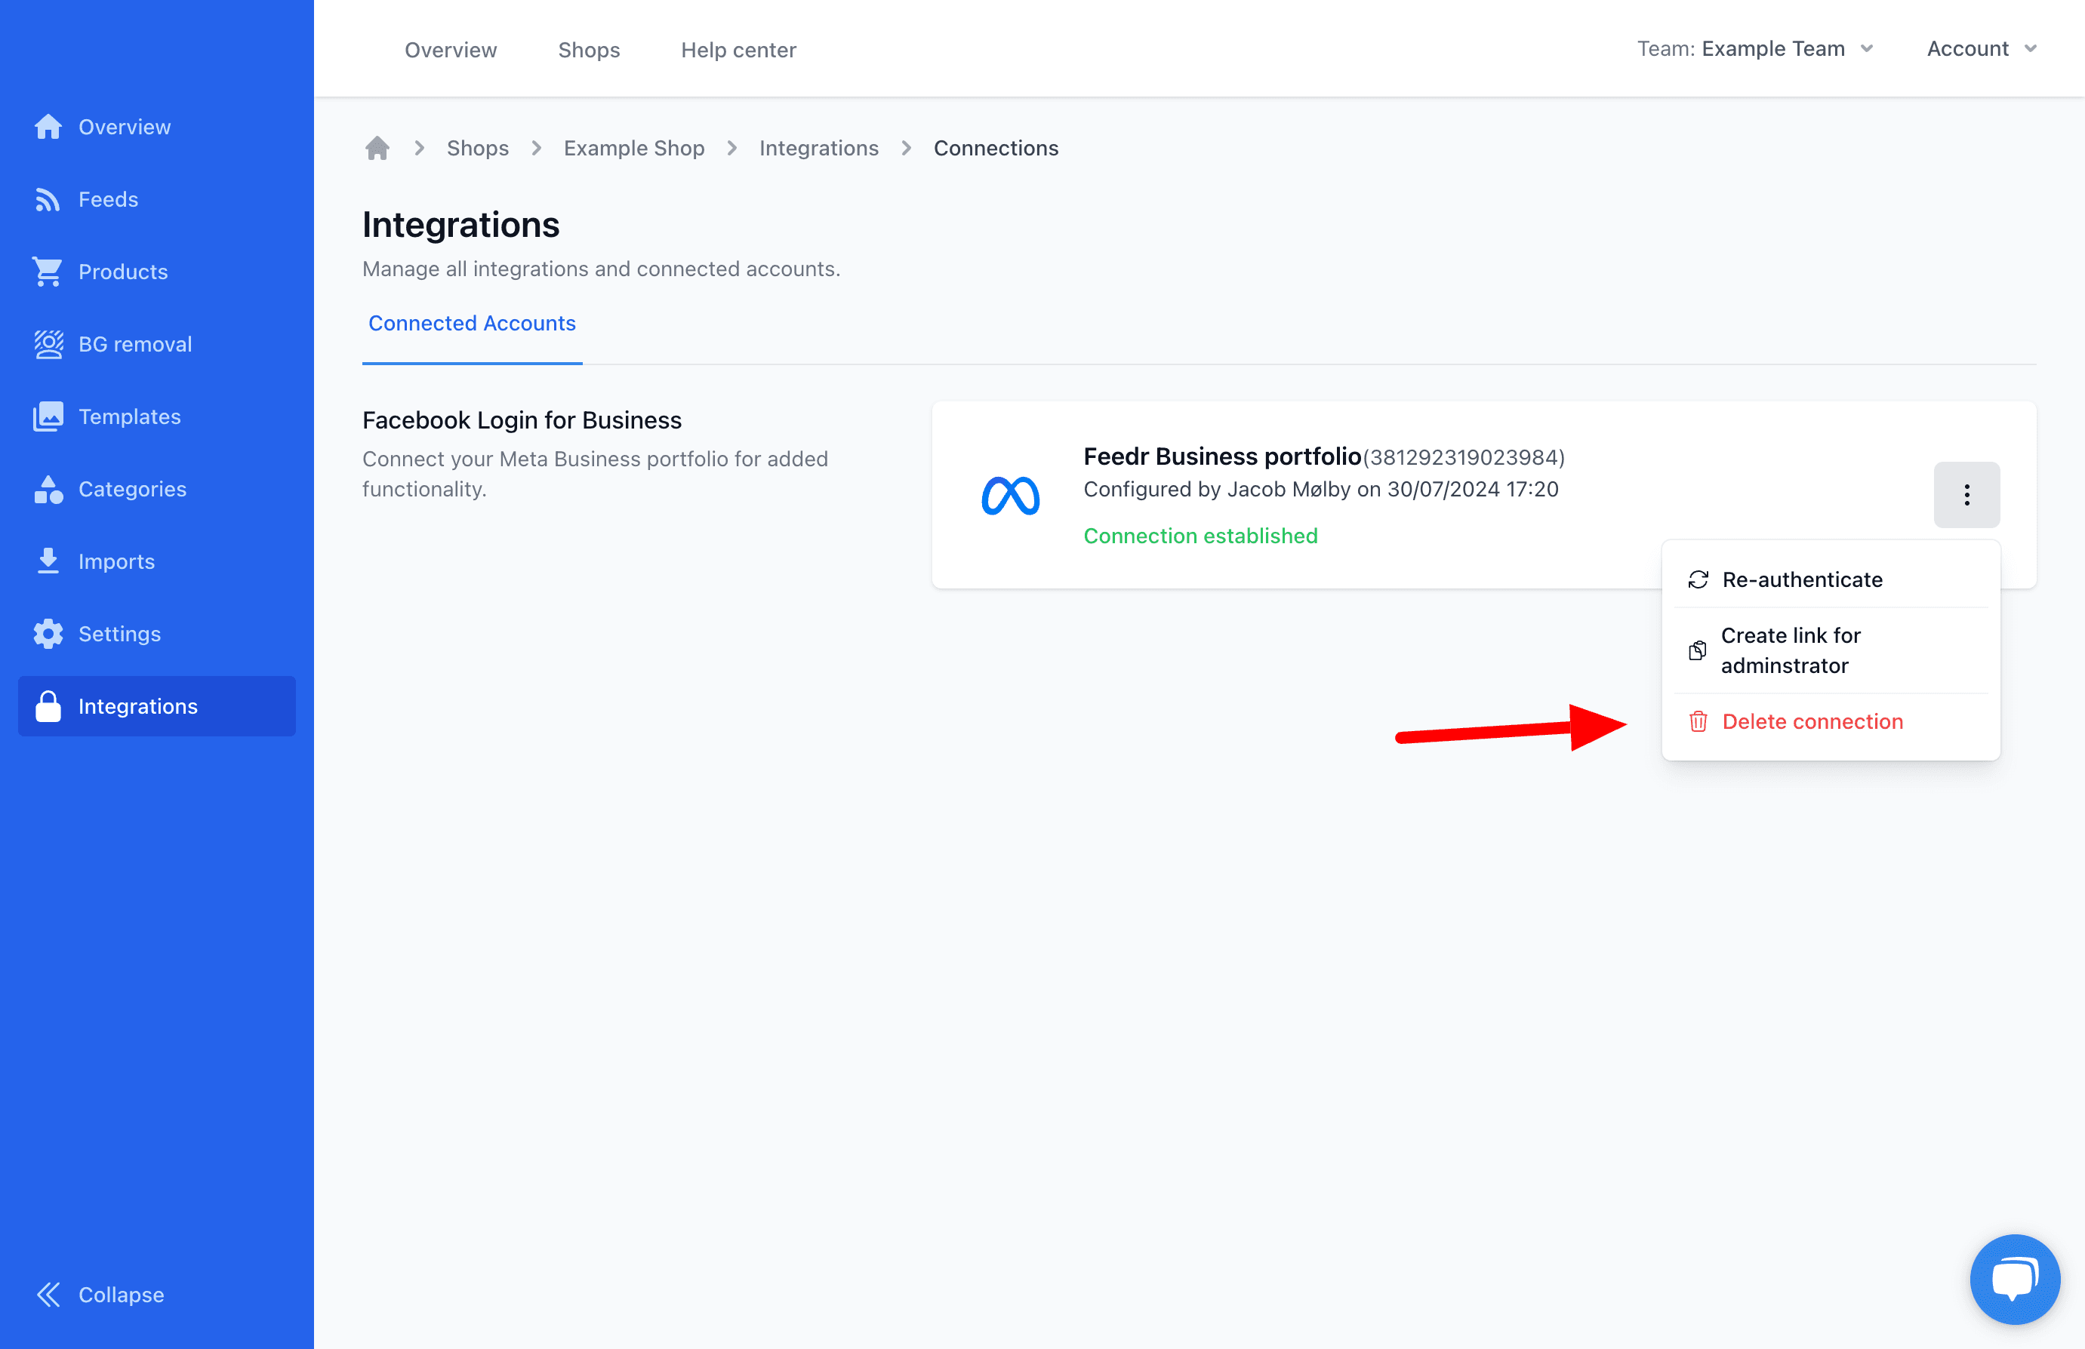This screenshot has width=2085, height=1349.
Task: Click the BG removal icon
Action: coord(48,344)
